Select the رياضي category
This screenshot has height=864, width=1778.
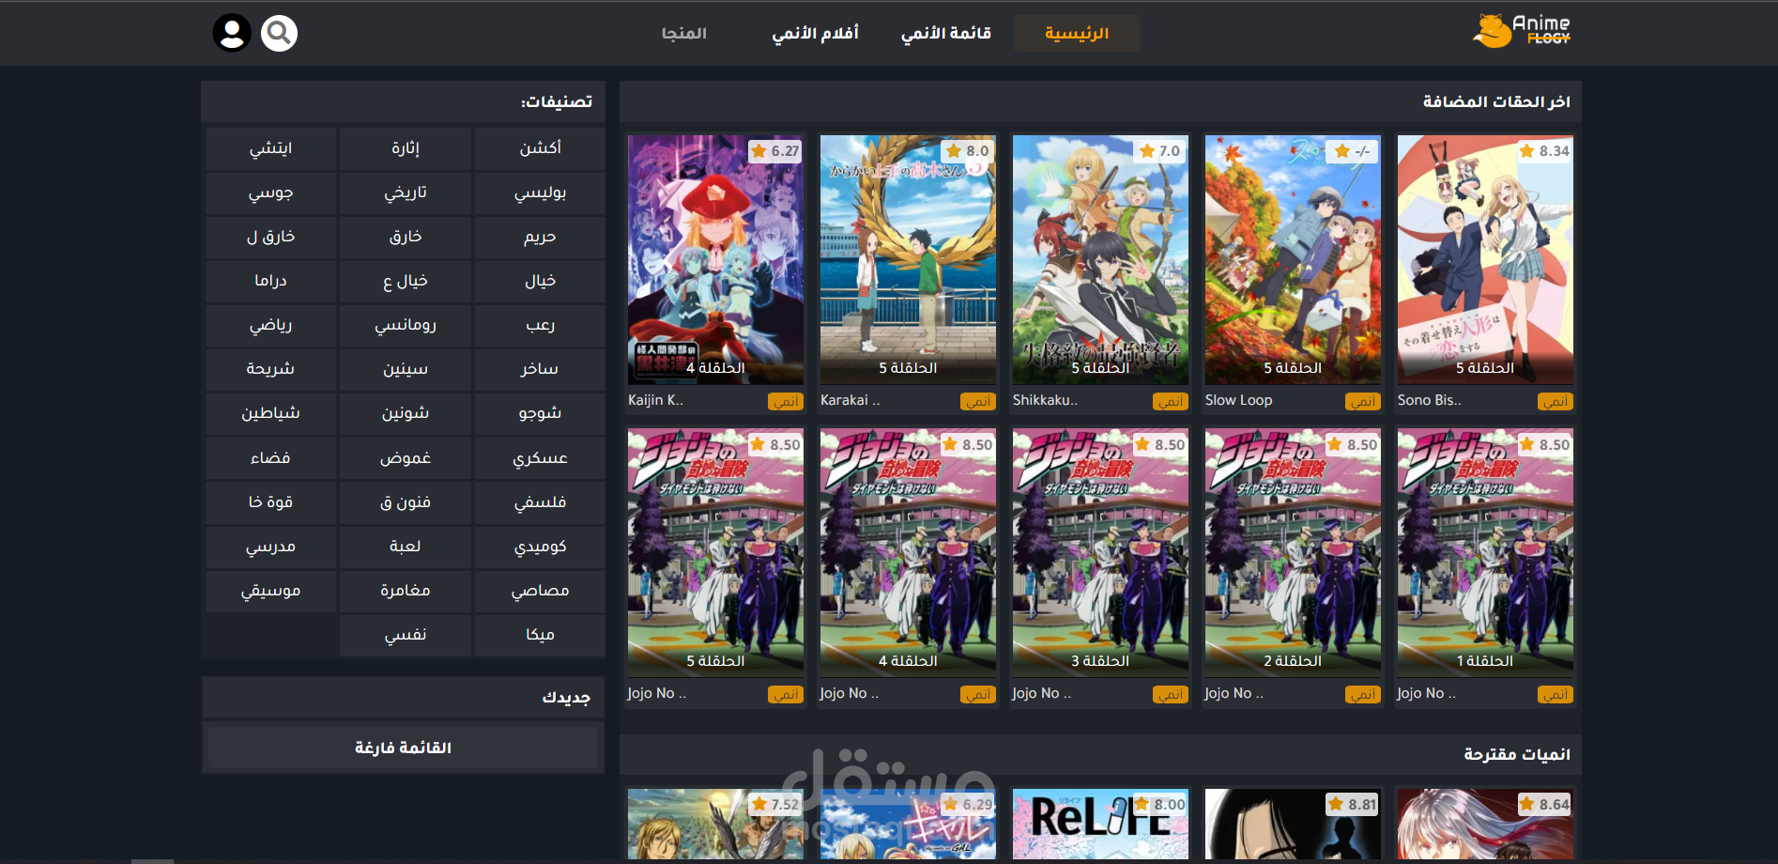(270, 325)
